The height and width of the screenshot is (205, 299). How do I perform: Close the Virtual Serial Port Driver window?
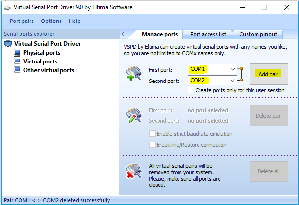point(287,8)
